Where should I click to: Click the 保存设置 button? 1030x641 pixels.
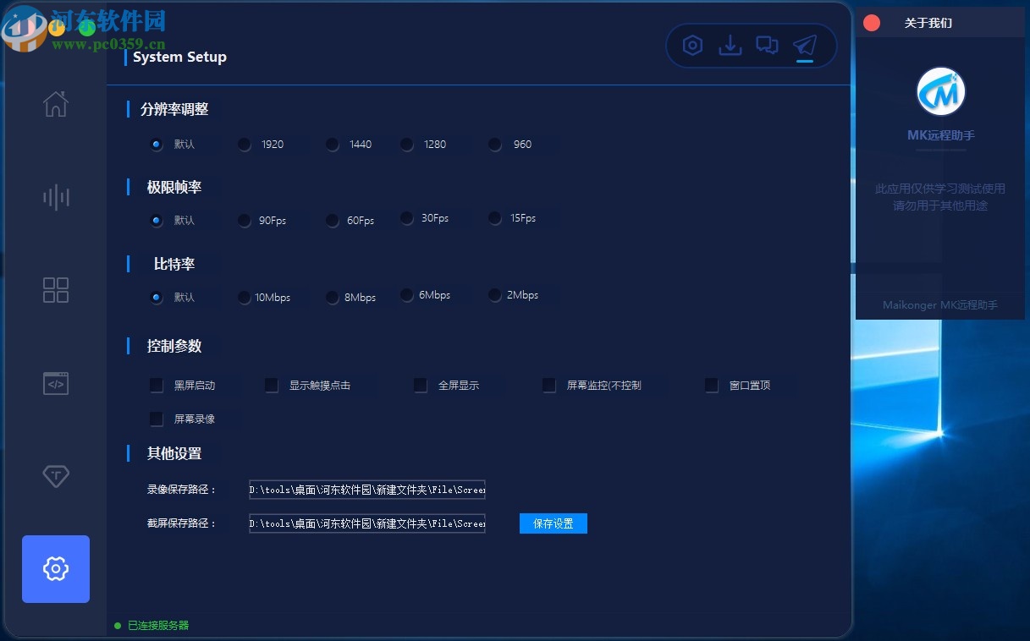(x=553, y=523)
